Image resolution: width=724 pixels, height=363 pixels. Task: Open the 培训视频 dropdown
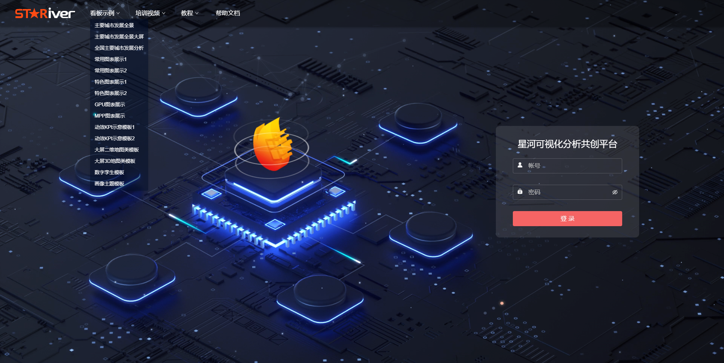[150, 13]
